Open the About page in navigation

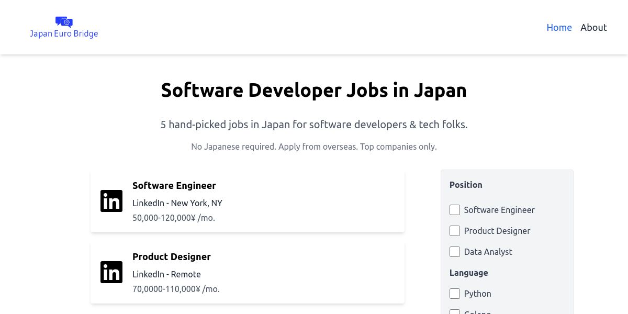coord(593,28)
